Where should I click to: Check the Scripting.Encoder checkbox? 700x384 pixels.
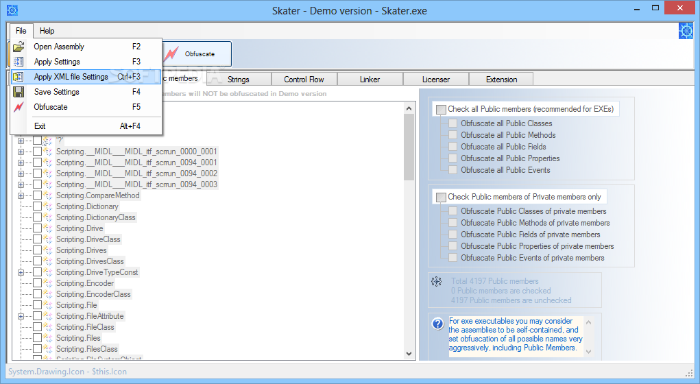[38, 283]
